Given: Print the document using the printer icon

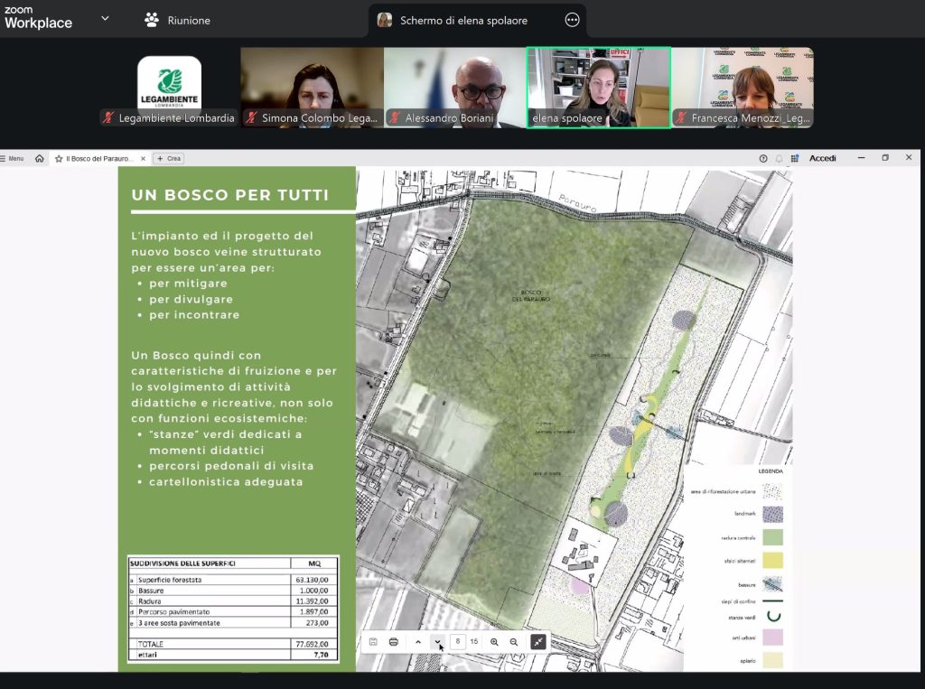Looking at the screenshot, I should (x=394, y=642).
